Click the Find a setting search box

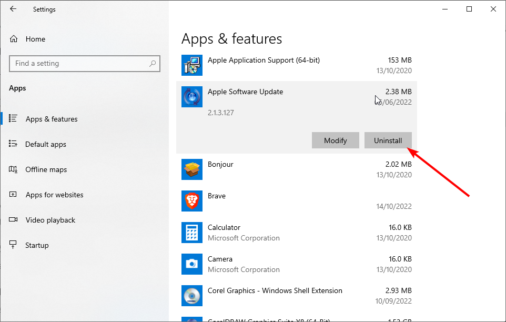[79, 64]
